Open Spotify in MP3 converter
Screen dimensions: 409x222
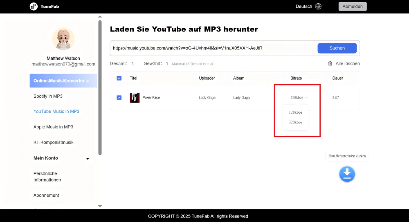click(x=48, y=96)
